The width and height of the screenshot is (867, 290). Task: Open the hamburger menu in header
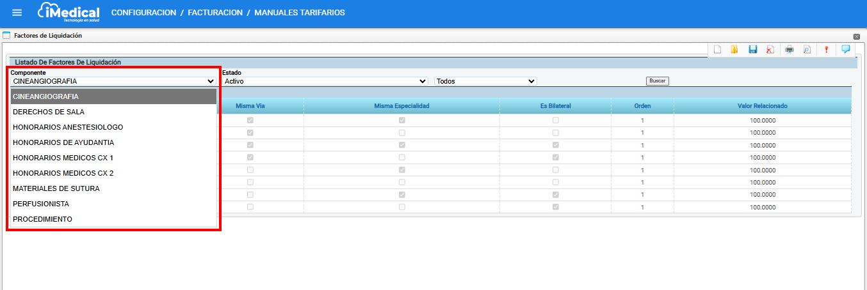(x=17, y=13)
